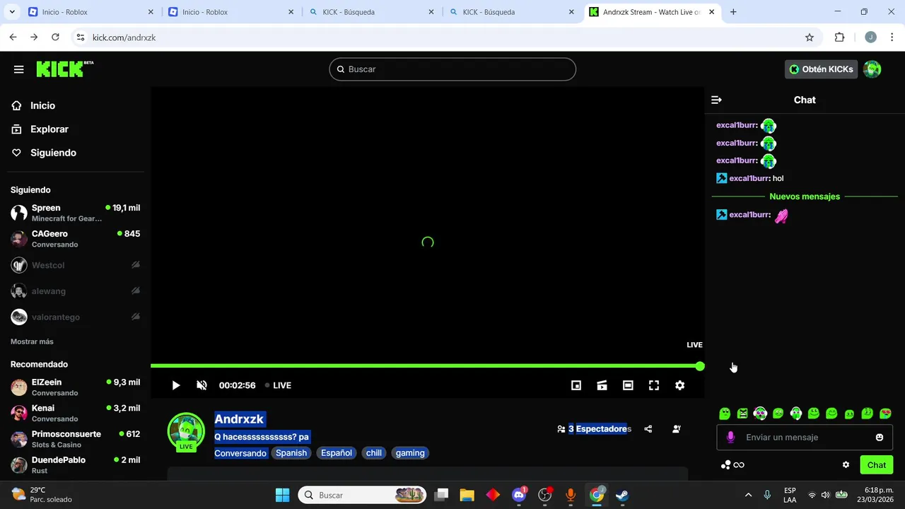Switch to the first Inicio - Roblox tab
This screenshot has height=509, width=905.
(91, 12)
